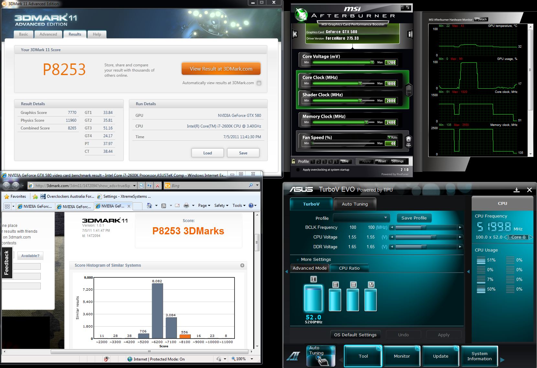The image size is (537, 368).
Task: Adjust the Core Clock slider
Action: [344, 83]
